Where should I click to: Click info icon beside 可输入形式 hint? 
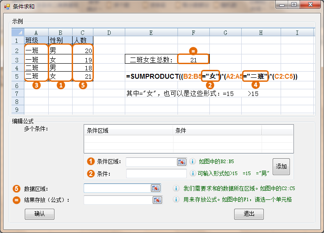193,173
